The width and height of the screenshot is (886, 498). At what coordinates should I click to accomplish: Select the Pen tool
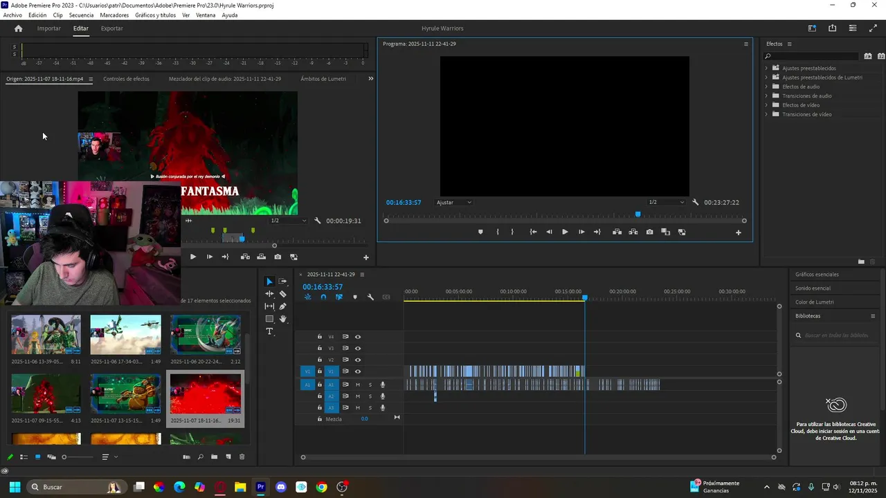(282, 306)
